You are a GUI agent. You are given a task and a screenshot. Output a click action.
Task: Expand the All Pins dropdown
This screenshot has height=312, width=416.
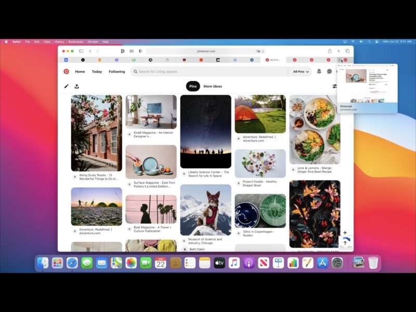point(301,72)
